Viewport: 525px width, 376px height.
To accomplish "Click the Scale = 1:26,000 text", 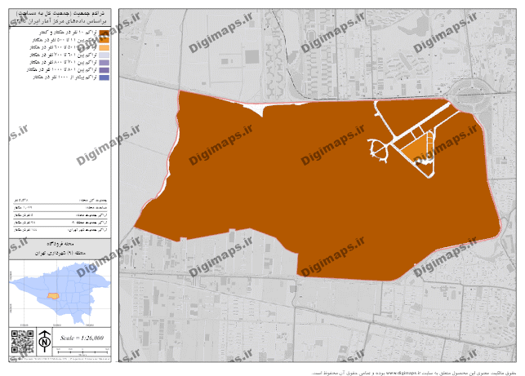I will [x=82, y=338].
